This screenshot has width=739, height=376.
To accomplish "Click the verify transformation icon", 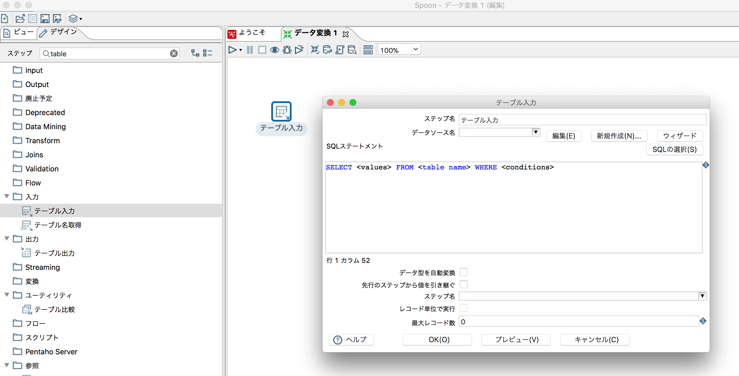I will coord(315,50).
